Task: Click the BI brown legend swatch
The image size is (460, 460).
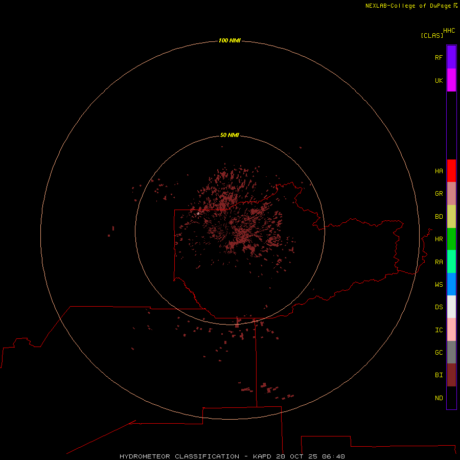Action: pyautogui.click(x=451, y=375)
